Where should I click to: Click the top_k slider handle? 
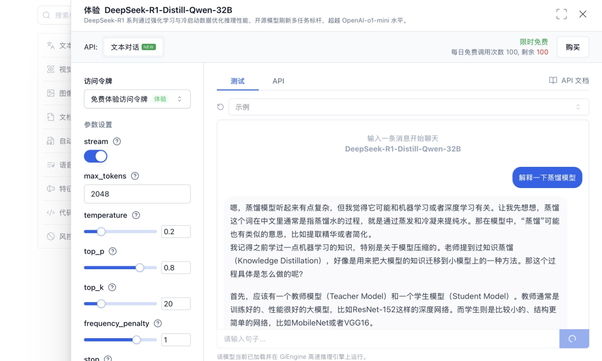pos(101,304)
